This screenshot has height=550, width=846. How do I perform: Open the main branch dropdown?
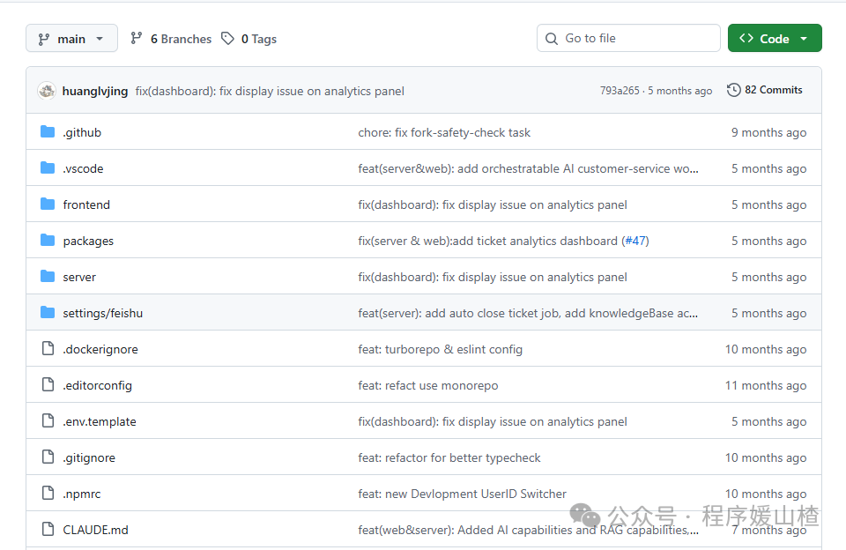[x=71, y=39]
